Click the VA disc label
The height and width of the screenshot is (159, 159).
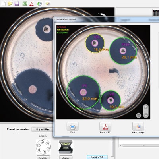coord(112,94)
